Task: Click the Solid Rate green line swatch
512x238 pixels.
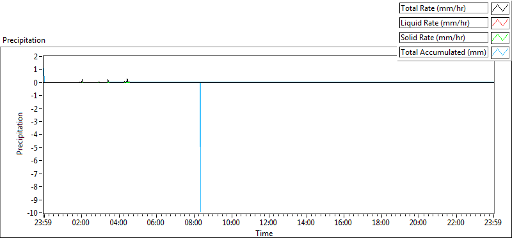Action: [x=500, y=38]
